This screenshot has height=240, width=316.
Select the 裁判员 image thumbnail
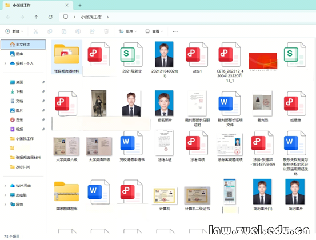[x=263, y=106]
